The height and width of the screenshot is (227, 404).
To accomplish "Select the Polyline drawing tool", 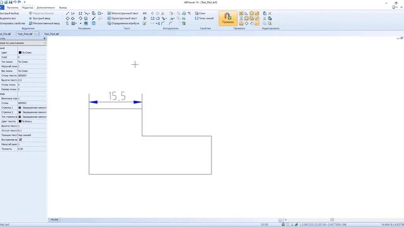I will pos(86,13).
